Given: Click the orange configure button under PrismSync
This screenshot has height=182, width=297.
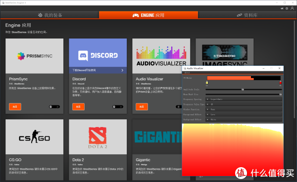Looking at the screenshot, I should click(15, 107).
